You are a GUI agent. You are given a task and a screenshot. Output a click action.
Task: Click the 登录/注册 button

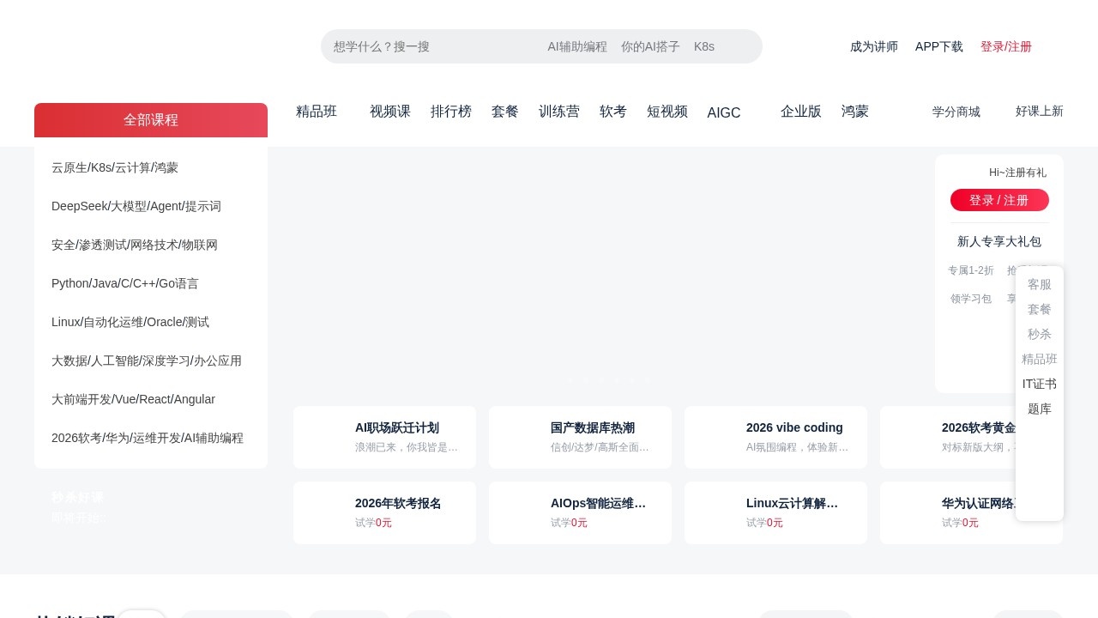[x=1005, y=47]
